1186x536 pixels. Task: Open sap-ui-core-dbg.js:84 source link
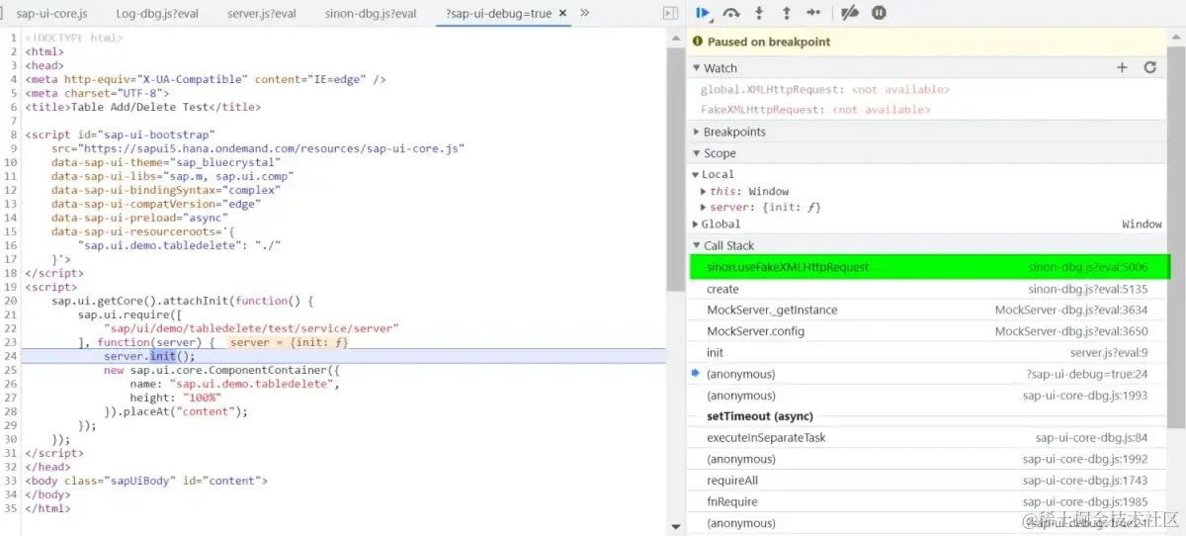[1092, 438]
